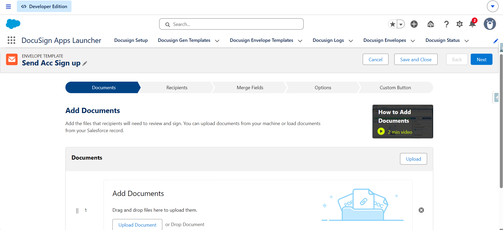Viewport: 503px width, 230px height.
Task: Click the top-right circular dropdown arrow
Action: pyautogui.click(x=492, y=6)
